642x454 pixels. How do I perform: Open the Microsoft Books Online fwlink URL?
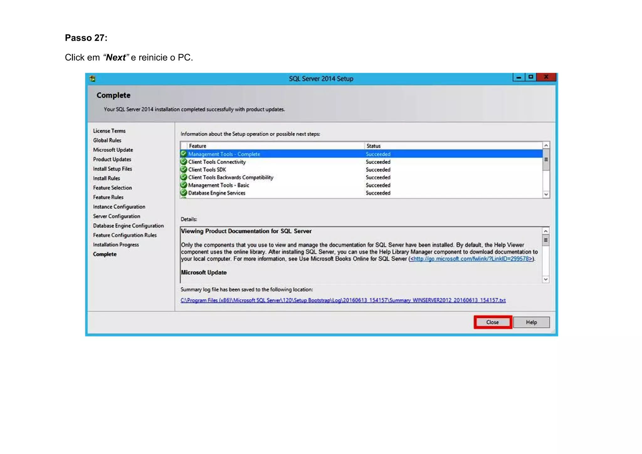coord(471,259)
